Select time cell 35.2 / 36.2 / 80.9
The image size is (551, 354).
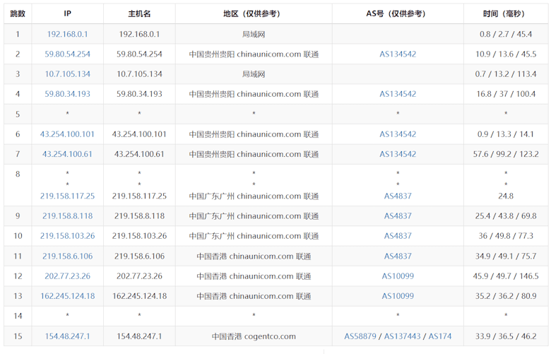pos(506,296)
